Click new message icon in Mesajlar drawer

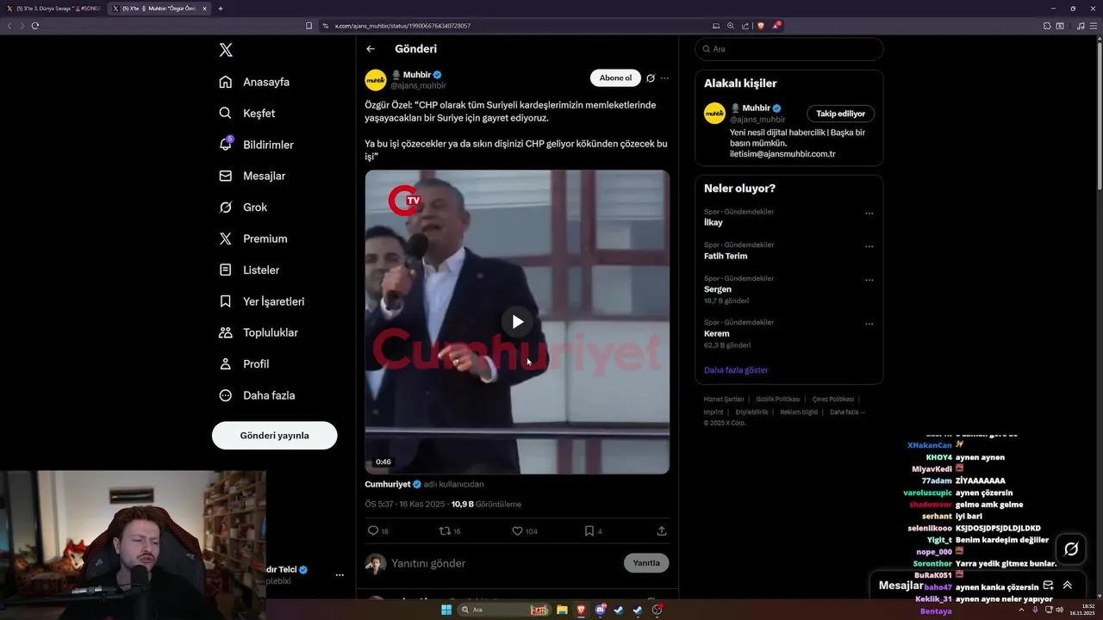[x=1048, y=585]
